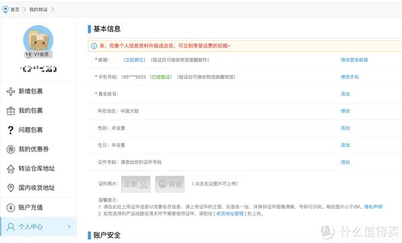The width and height of the screenshot is (402, 243).
Task: Click 添加 link for 性别
Action: (345, 128)
